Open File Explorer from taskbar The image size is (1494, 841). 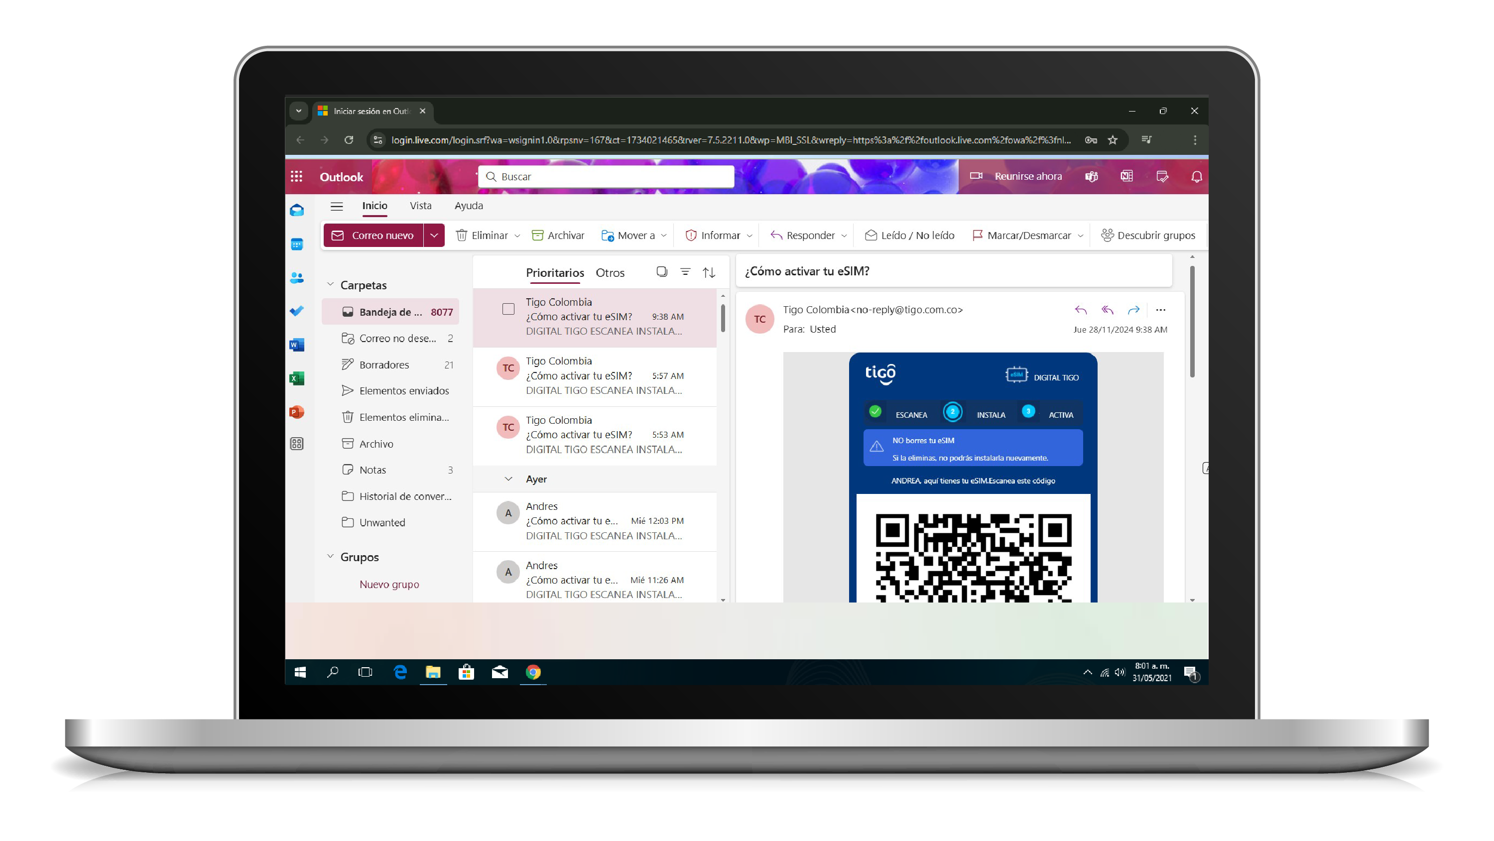(433, 672)
